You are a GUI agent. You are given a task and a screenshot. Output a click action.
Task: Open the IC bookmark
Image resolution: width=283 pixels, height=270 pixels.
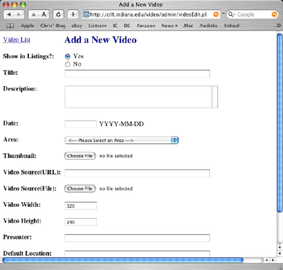115,26
